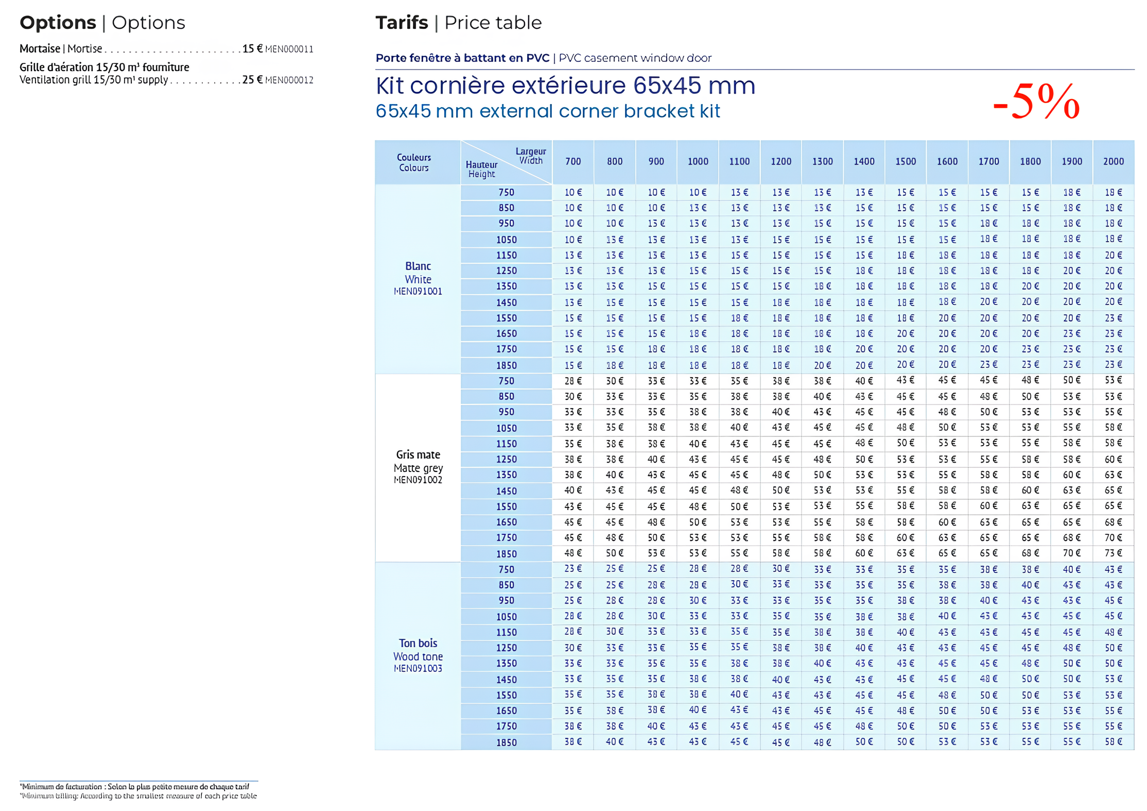Click the 65x45 mm external corner bracket kit subtitle
This screenshot has height=811, width=1147.
547,112
